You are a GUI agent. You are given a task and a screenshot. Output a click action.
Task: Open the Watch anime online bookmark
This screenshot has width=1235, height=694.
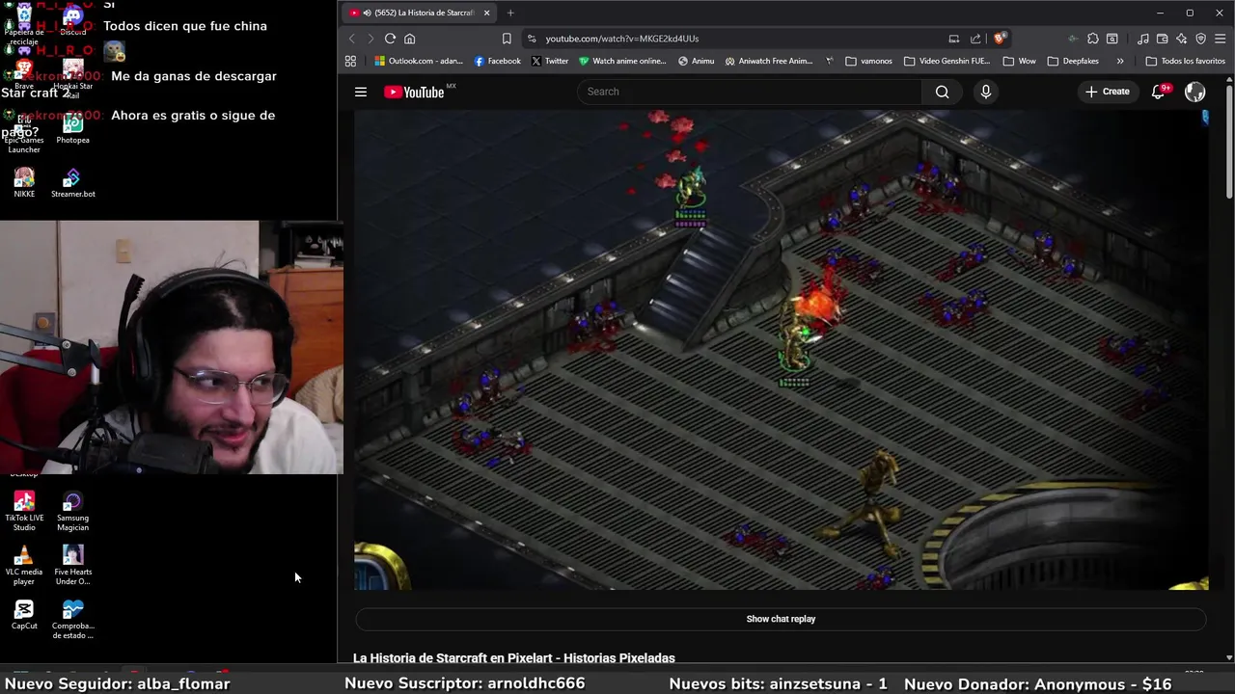tap(622, 61)
